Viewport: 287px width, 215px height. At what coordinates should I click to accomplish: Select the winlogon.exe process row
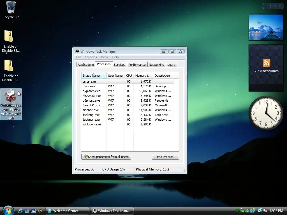pos(128,124)
